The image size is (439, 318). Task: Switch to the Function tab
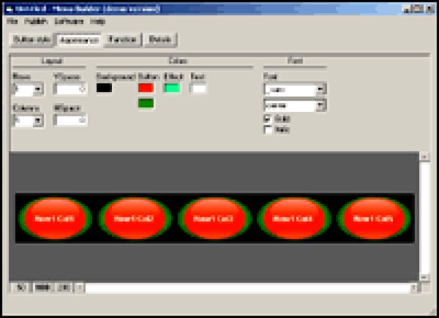(122, 39)
